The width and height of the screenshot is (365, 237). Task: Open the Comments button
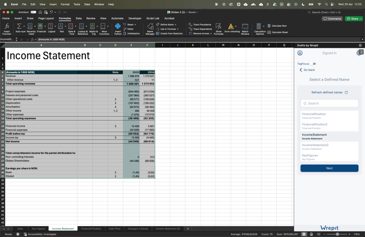(x=332, y=19)
